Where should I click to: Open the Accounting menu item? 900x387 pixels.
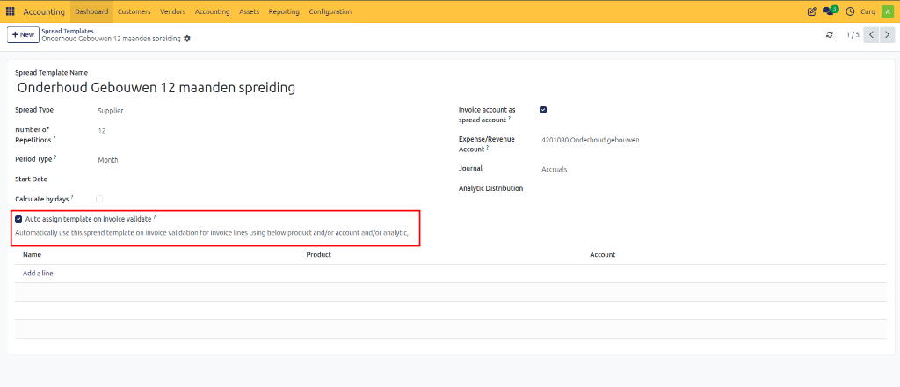click(213, 11)
